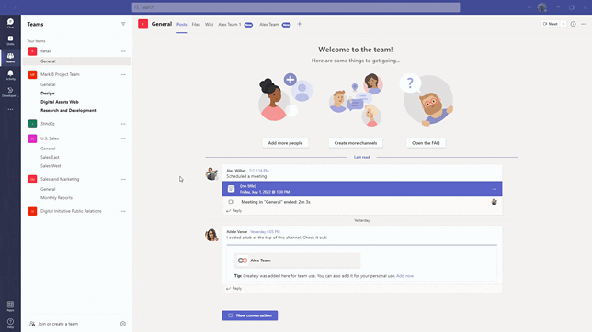The width and height of the screenshot is (592, 332).
Task: Select General channel under Retail
Action: coord(76,61)
